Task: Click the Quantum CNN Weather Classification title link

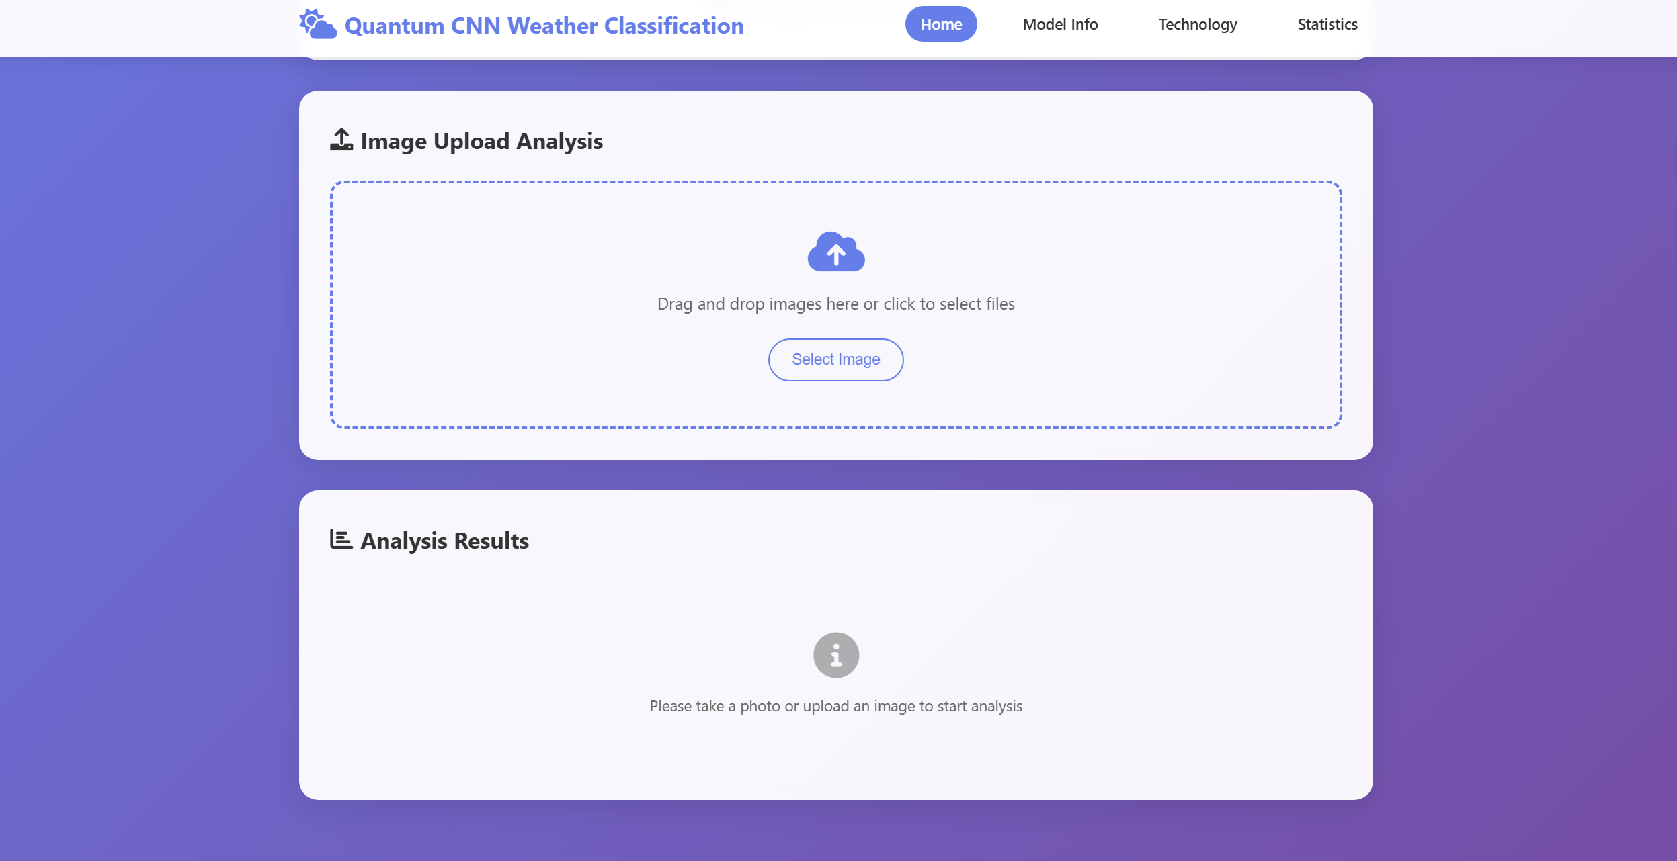Action: [544, 26]
